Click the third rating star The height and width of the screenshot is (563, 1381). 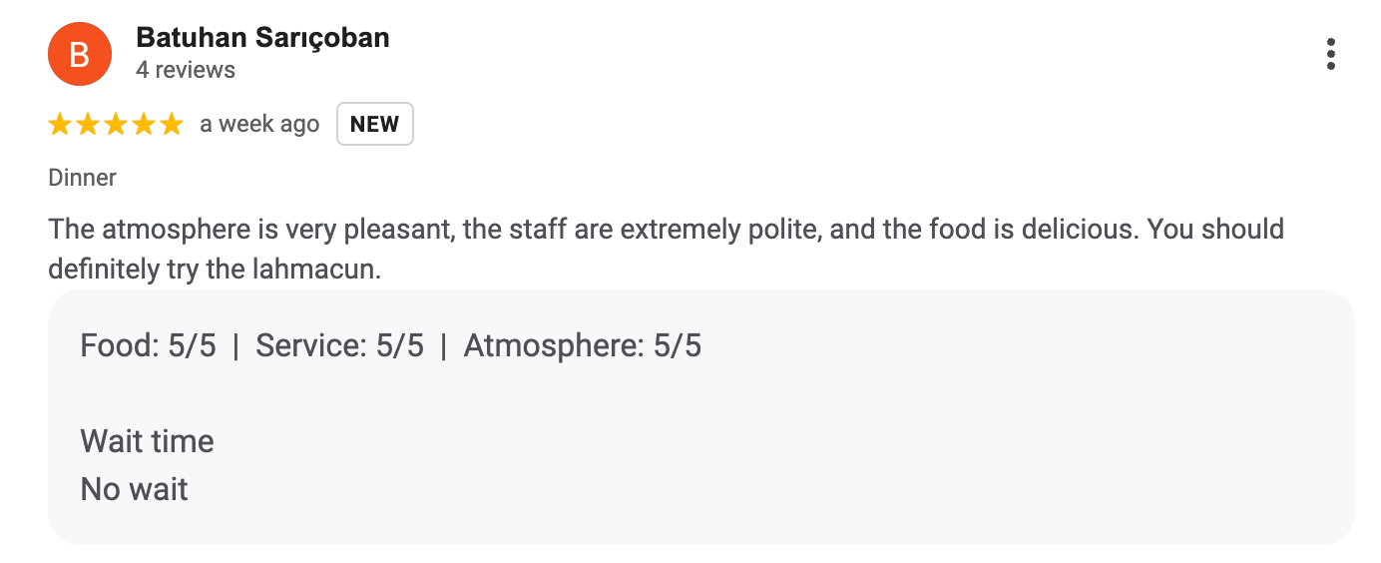[x=116, y=125]
